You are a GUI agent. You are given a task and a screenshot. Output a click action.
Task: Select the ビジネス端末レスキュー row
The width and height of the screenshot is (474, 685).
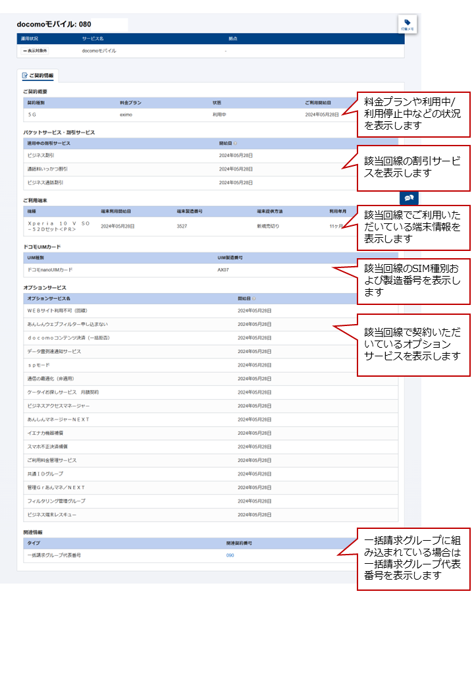pos(211,514)
